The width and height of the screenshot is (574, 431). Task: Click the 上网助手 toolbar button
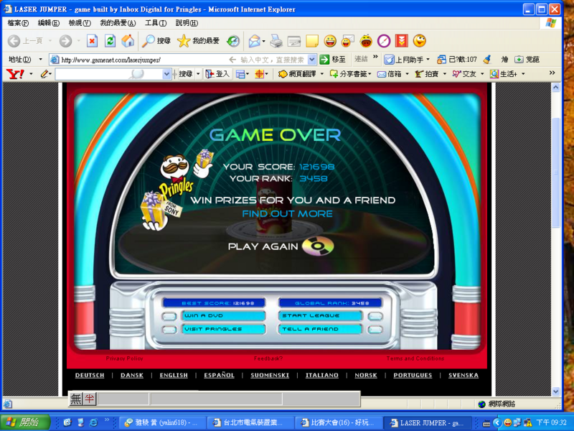pos(404,60)
